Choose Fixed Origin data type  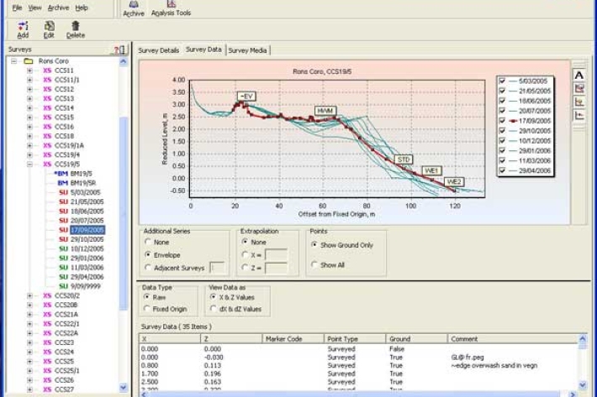click(149, 309)
